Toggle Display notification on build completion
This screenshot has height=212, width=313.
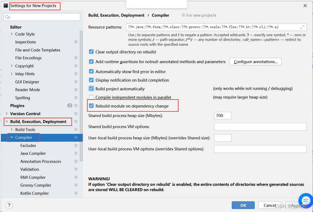[x=91, y=80]
